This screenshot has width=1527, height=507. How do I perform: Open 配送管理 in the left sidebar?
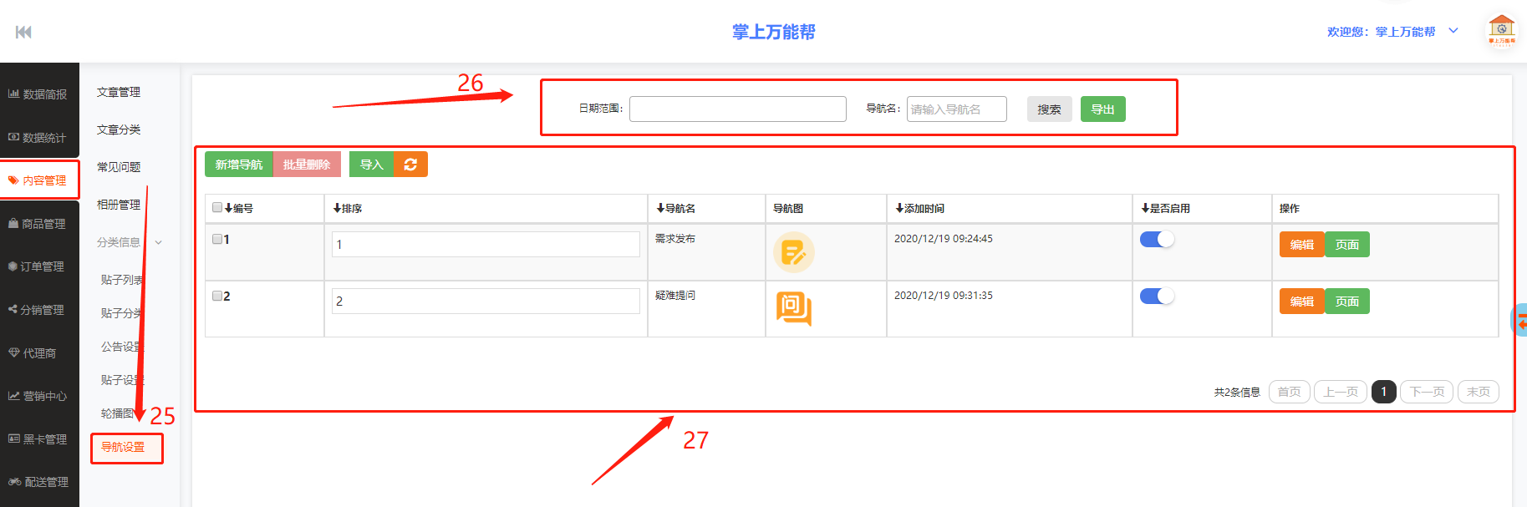(38, 482)
